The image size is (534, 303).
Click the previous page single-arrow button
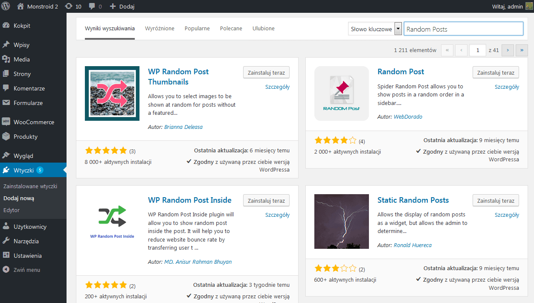pyautogui.click(x=461, y=50)
